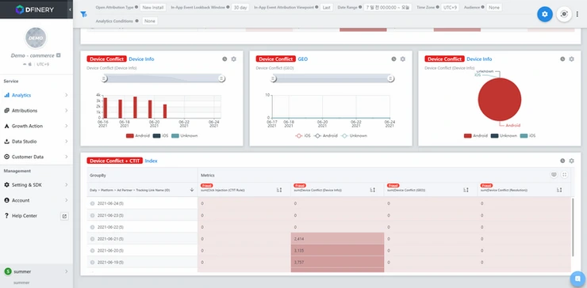Open the blue settings gear button
The height and width of the screenshot is (288, 587).
[x=545, y=14]
